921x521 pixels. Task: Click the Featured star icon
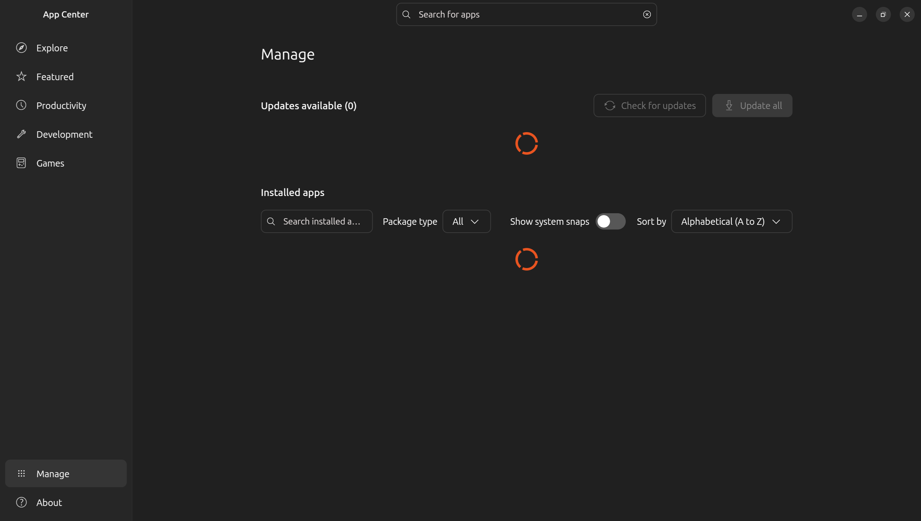(21, 76)
